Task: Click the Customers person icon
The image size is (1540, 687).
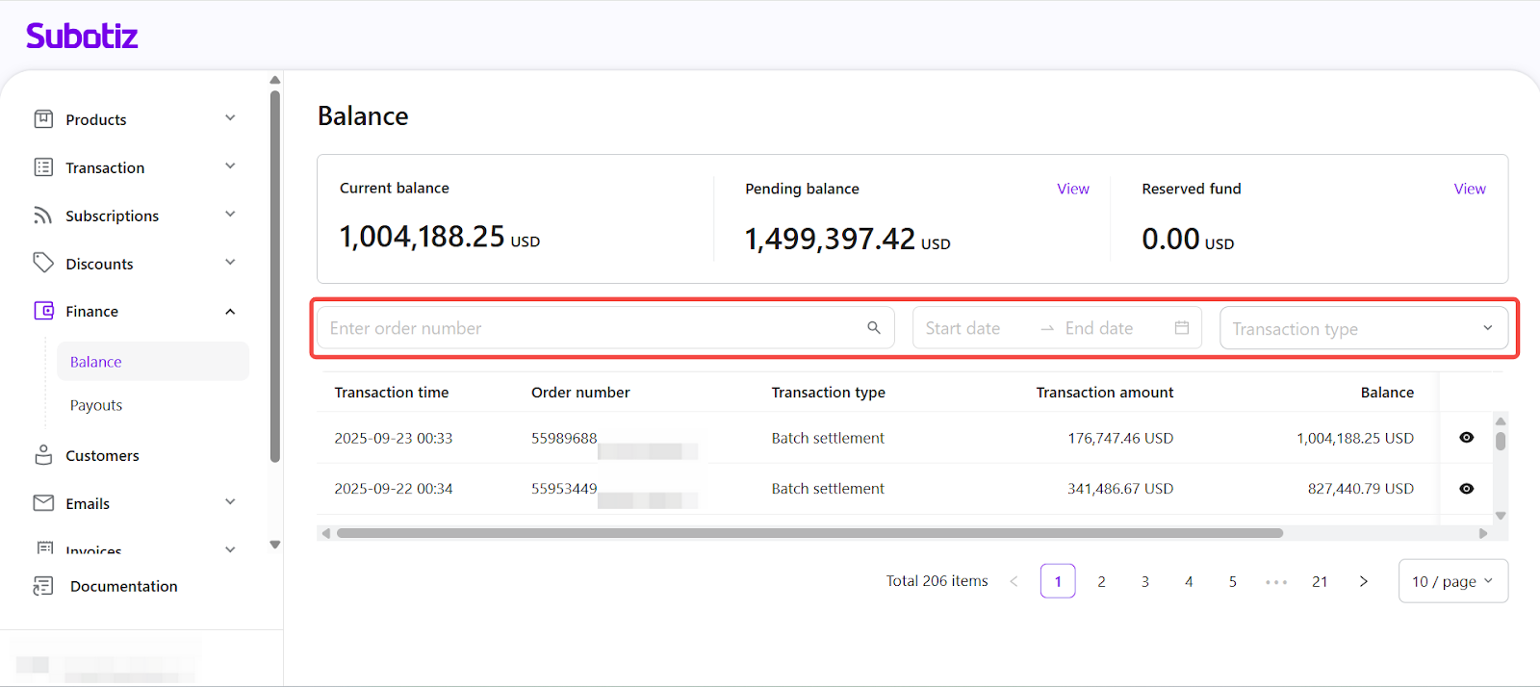Action: tap(43, 455)
